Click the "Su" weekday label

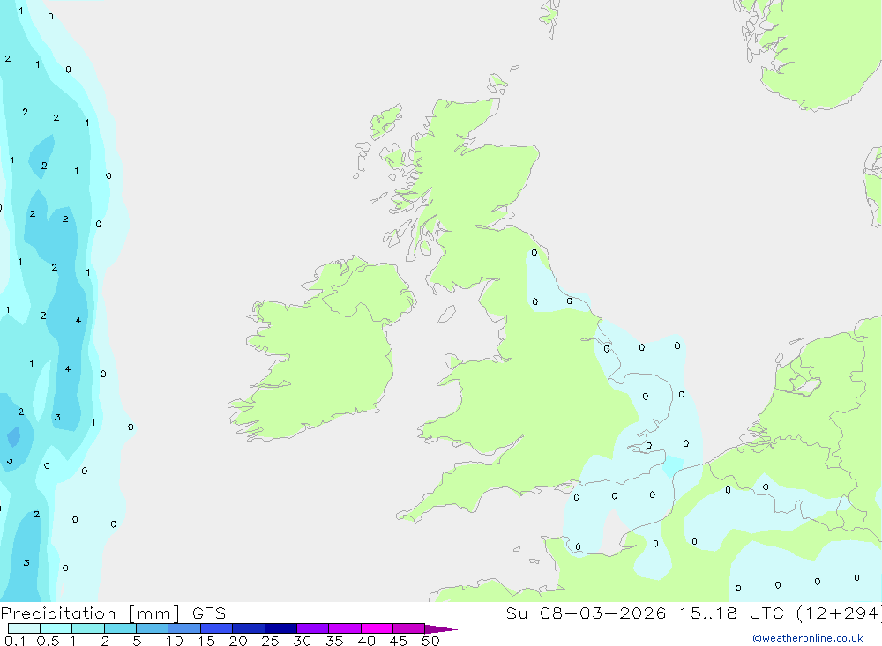coord(516,613)
